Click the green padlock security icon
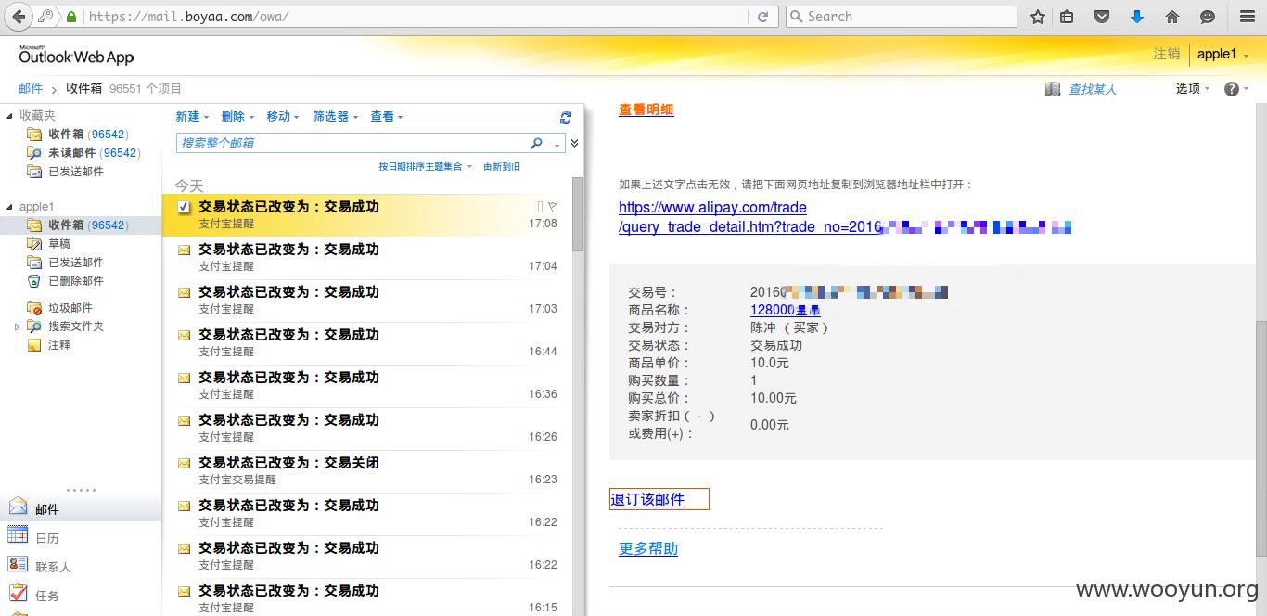This screenshot has width=1267, height=616. pos(71,17)
